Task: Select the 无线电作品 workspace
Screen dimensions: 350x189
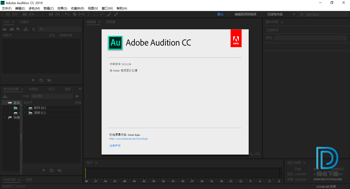Action: pyautogui.click(x=275, y=14)
